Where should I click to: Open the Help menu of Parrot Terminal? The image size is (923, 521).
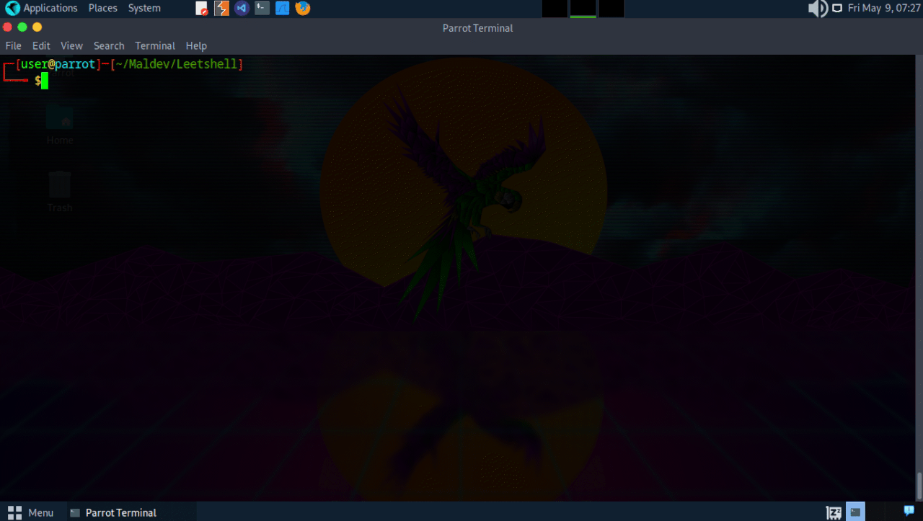tap(195, 45)
